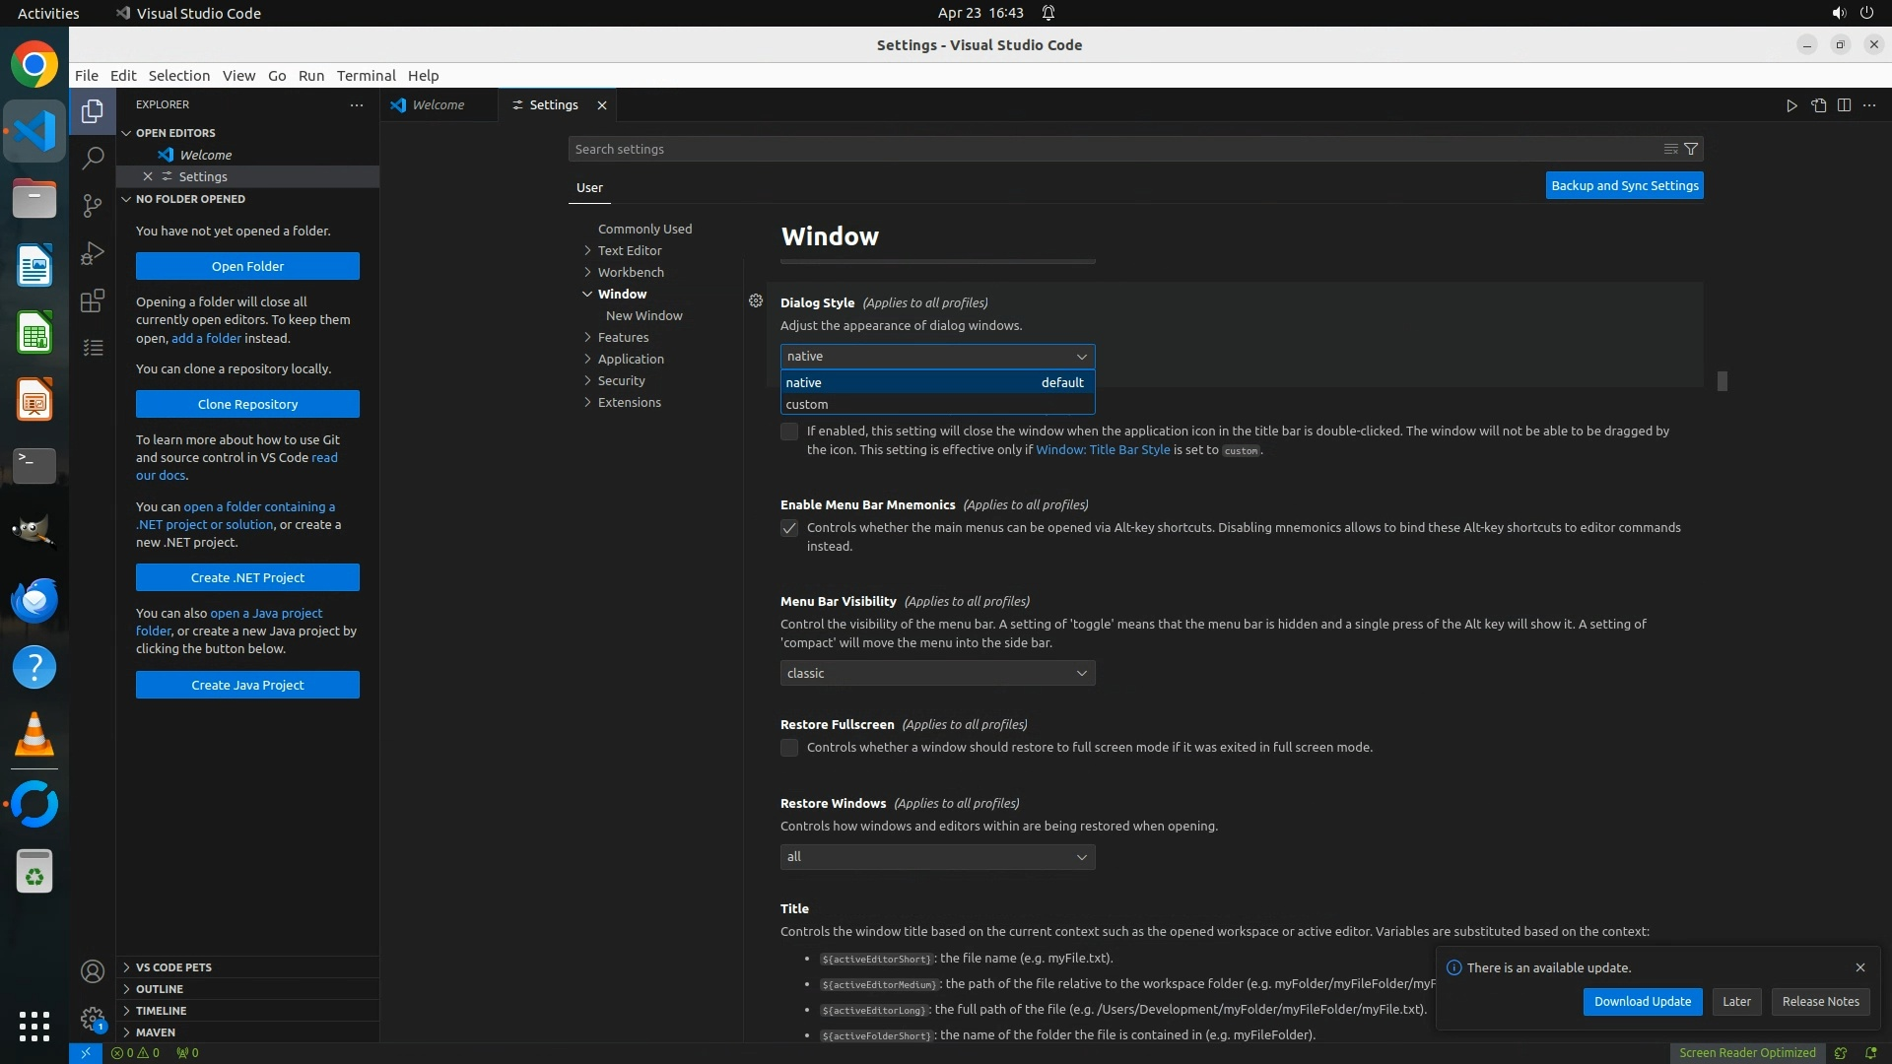The width and height of the screenshot is (1892, 1064).
Task: Click the Split Editor Right icon
Action: point(1844,105)
